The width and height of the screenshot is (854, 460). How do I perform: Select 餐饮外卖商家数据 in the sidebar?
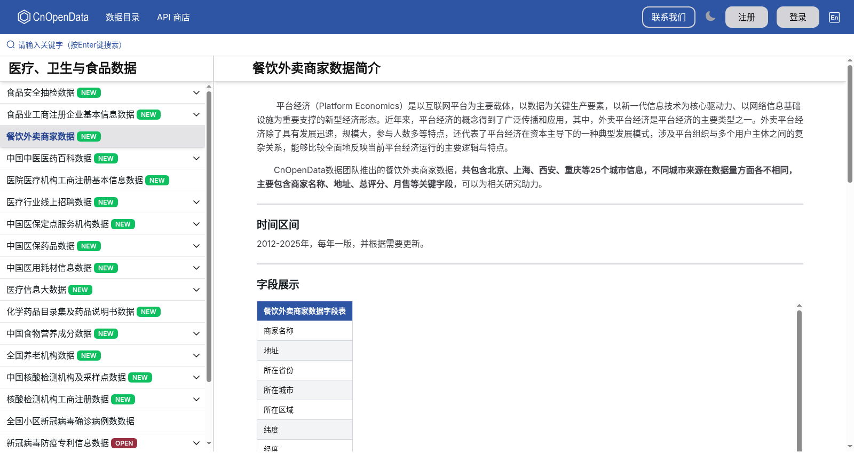pyautogui.click(x=102, y=137)
